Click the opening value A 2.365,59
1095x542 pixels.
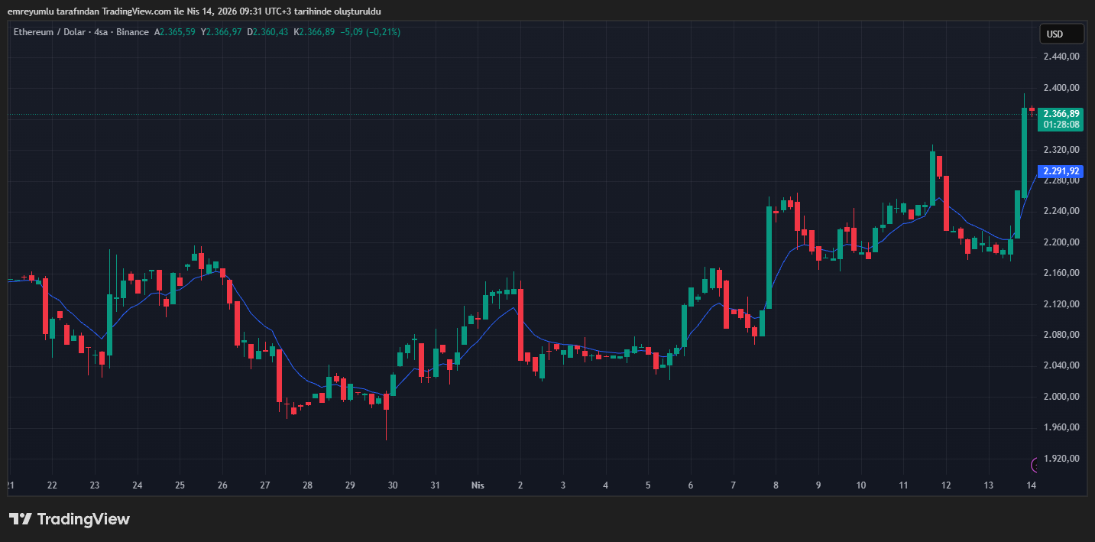point(175,32)
